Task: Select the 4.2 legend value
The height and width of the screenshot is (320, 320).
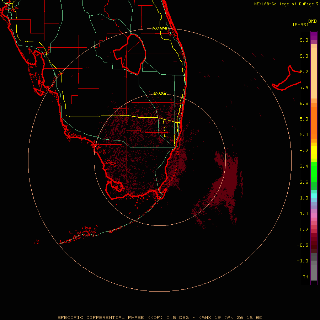Action: [304, 151]
